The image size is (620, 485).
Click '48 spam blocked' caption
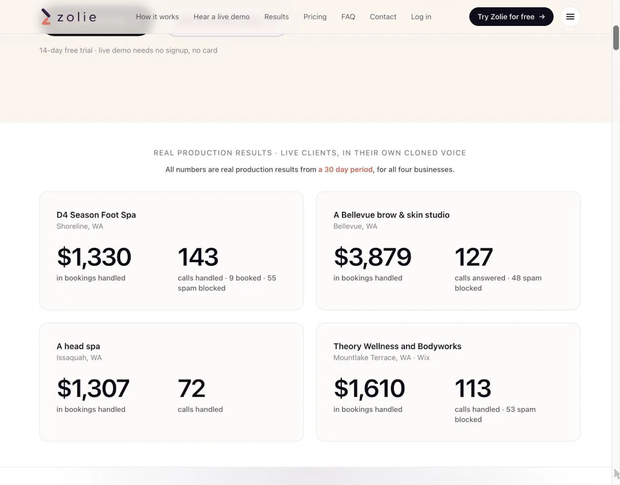(498, 283)
